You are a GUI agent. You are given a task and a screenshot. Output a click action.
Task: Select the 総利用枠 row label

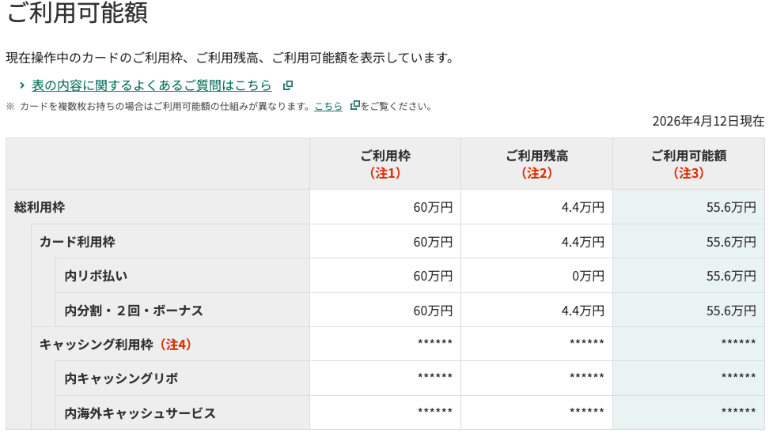pyautogui.click(x=40, y=207)
